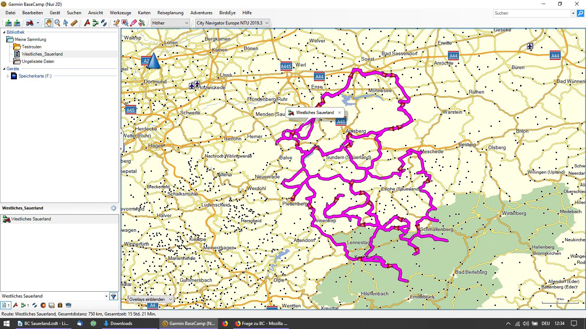Screen dimensions: 586x329
Task: Toggle the all items filter
Action: pos(5,305)
